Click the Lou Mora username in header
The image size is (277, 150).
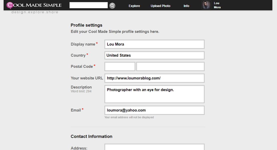point(217,5)
